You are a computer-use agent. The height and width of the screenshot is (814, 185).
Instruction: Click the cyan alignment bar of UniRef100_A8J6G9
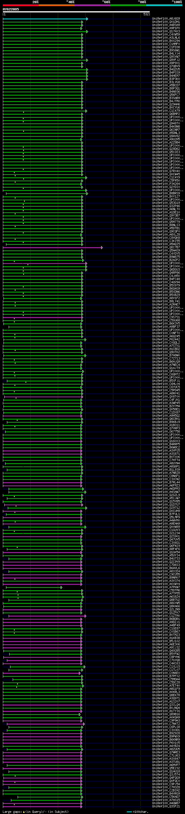pyautogui.click(x=45, y=19)
